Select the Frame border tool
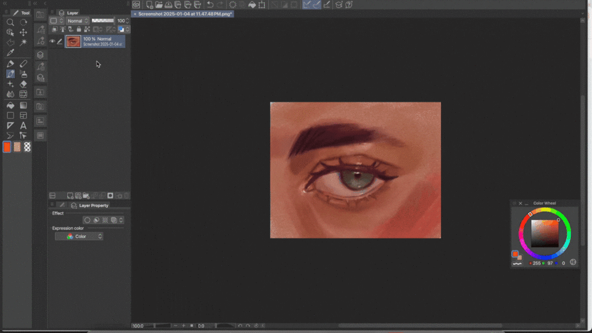Image resolution: width=592 pixels, height=333 pixels. pos(23,115)
